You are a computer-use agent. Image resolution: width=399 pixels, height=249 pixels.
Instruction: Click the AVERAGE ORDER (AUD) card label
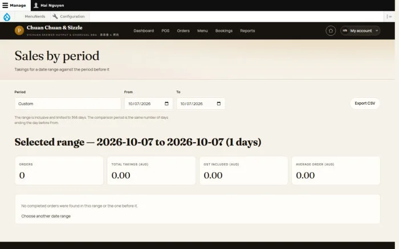[x=315, y=164]
